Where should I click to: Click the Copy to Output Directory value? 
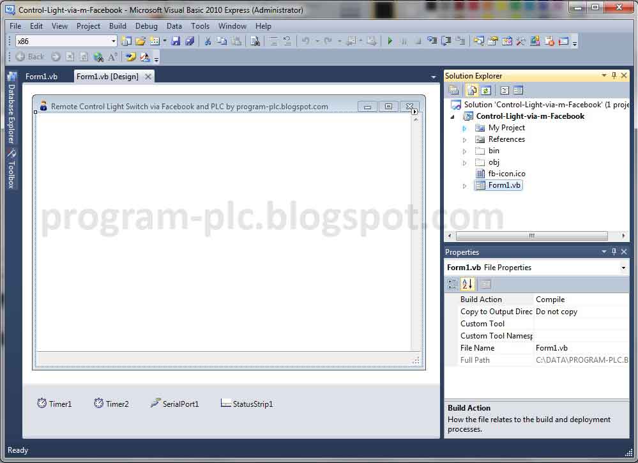click(x=581, y=312)
